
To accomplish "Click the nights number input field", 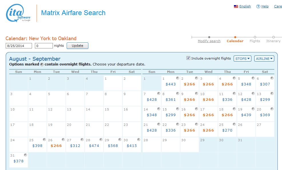I will 44,46.
